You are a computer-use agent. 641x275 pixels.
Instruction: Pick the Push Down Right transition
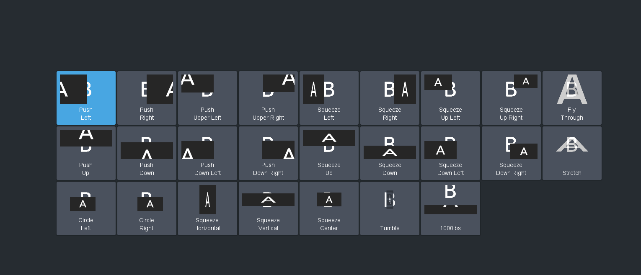click(x=268, y=153)
